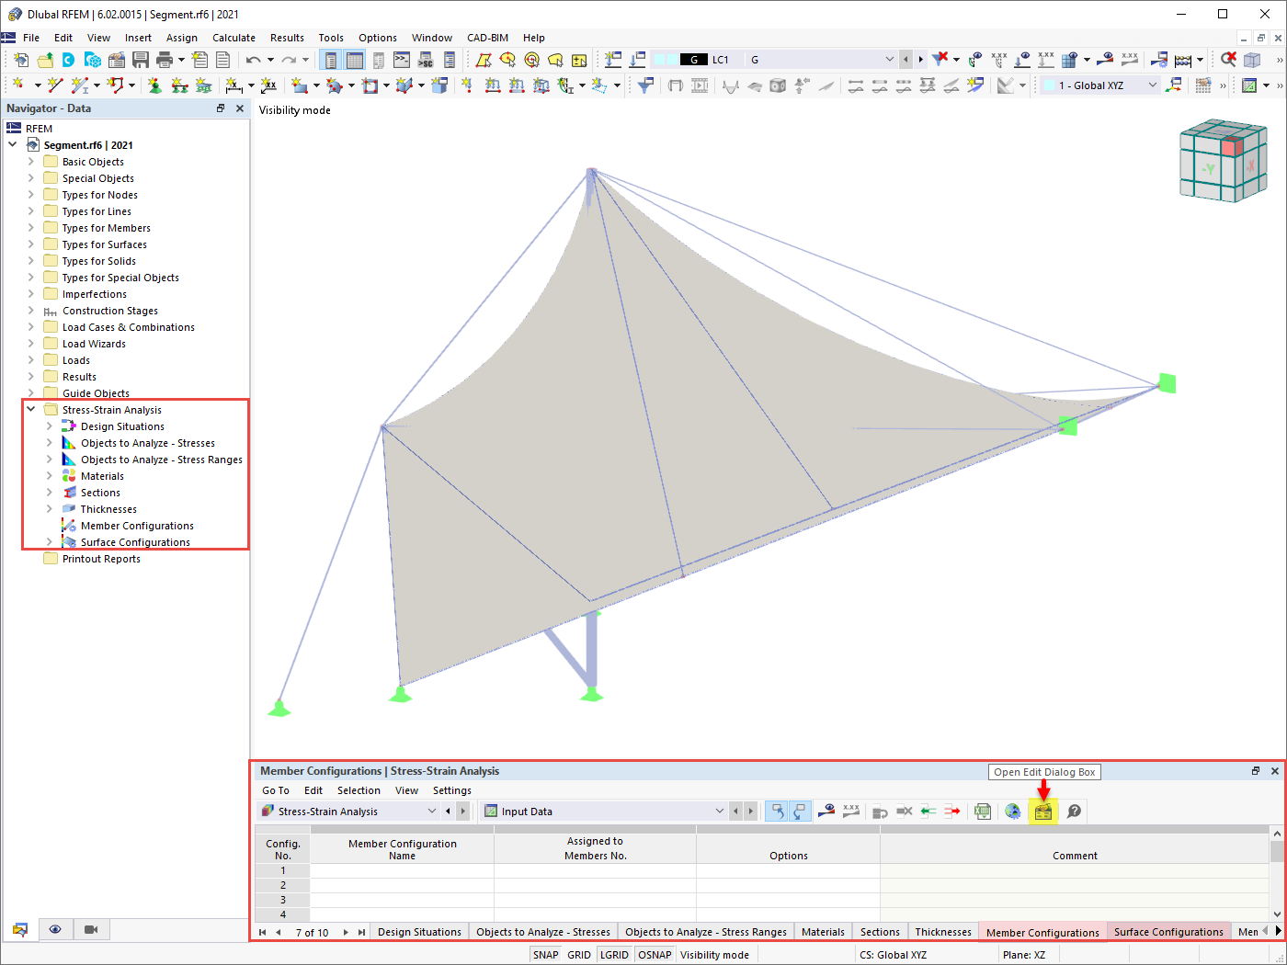Viewport: 1287px width, 965px height.
Task: Click the cyan Global XYZ color swatch
Action: click(1048, 85)
